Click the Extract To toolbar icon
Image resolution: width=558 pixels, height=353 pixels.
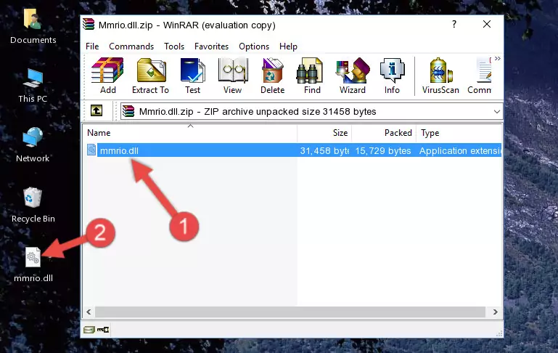click(150, 76)
